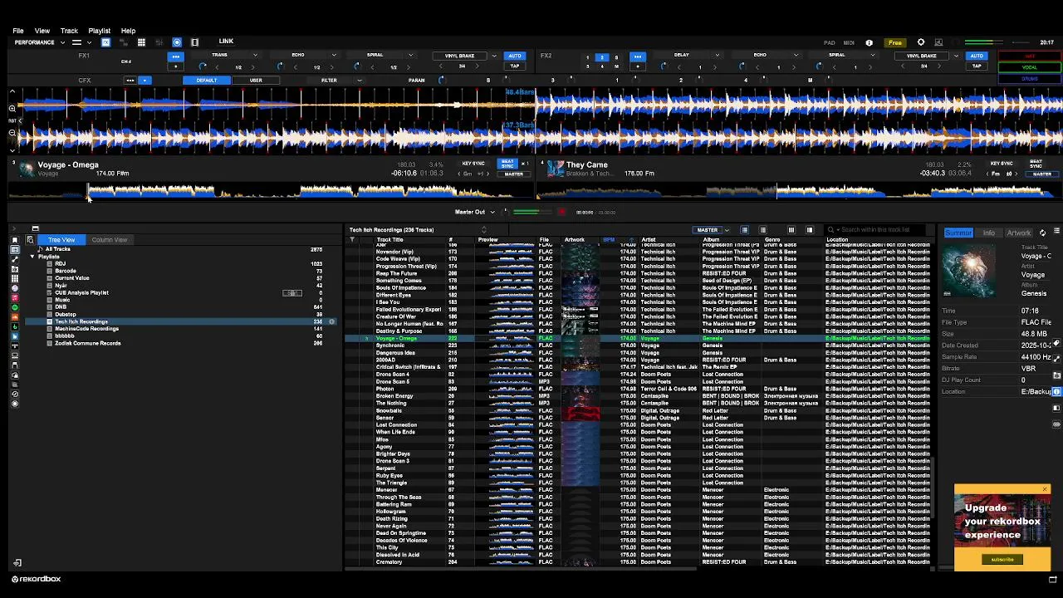Toggle the recording panel circle icon
1063x598 pixels.
[176, 42]
